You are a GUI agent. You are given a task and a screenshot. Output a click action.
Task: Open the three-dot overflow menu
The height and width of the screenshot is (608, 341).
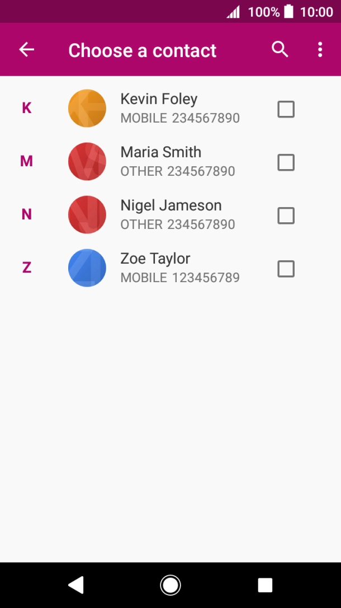pos(320,50)
